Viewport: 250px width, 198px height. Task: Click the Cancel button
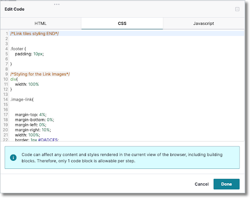201,184
